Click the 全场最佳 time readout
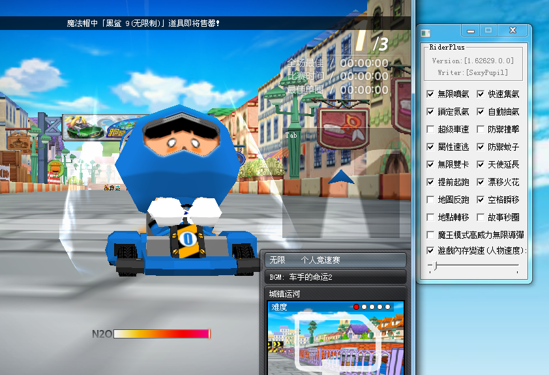This screenshot has width=549, height=375. click(338, 63)
